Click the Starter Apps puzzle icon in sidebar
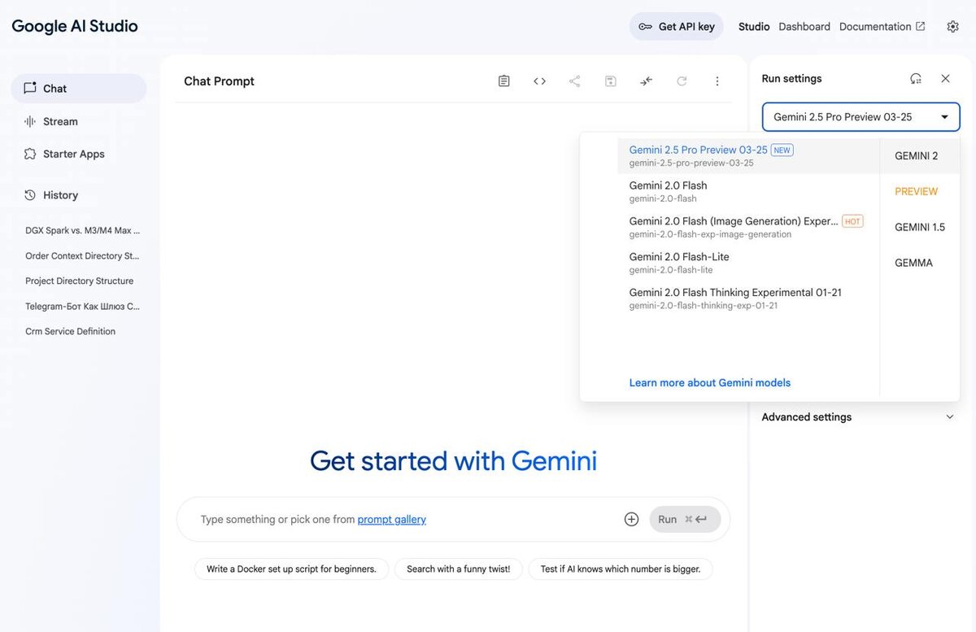The height and width of the screenshot is (632, 976). tap(30, 154)
